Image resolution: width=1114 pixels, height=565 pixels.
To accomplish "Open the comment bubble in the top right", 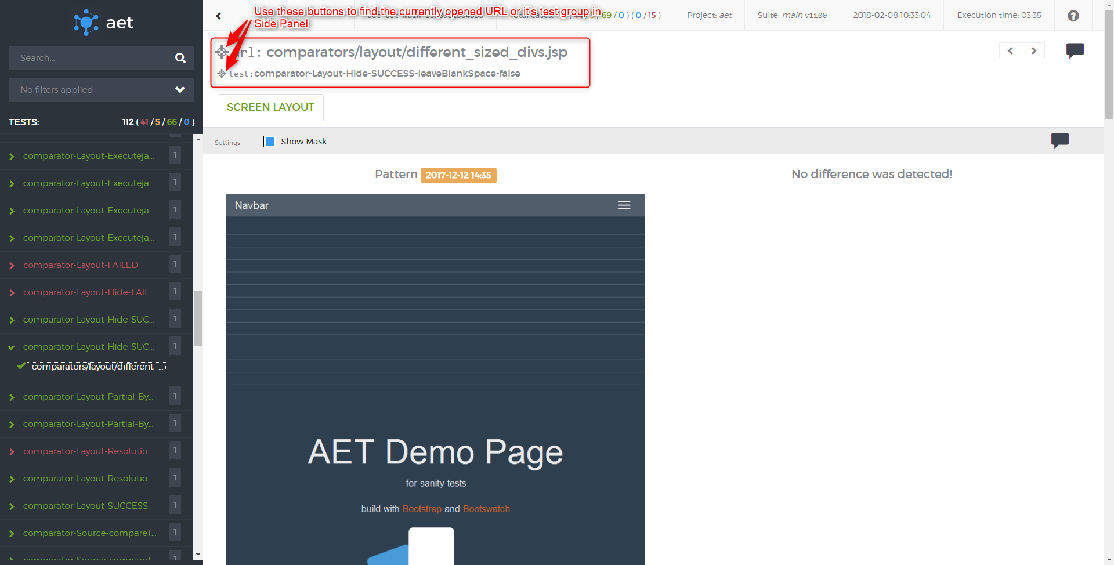I will 1075,51.
